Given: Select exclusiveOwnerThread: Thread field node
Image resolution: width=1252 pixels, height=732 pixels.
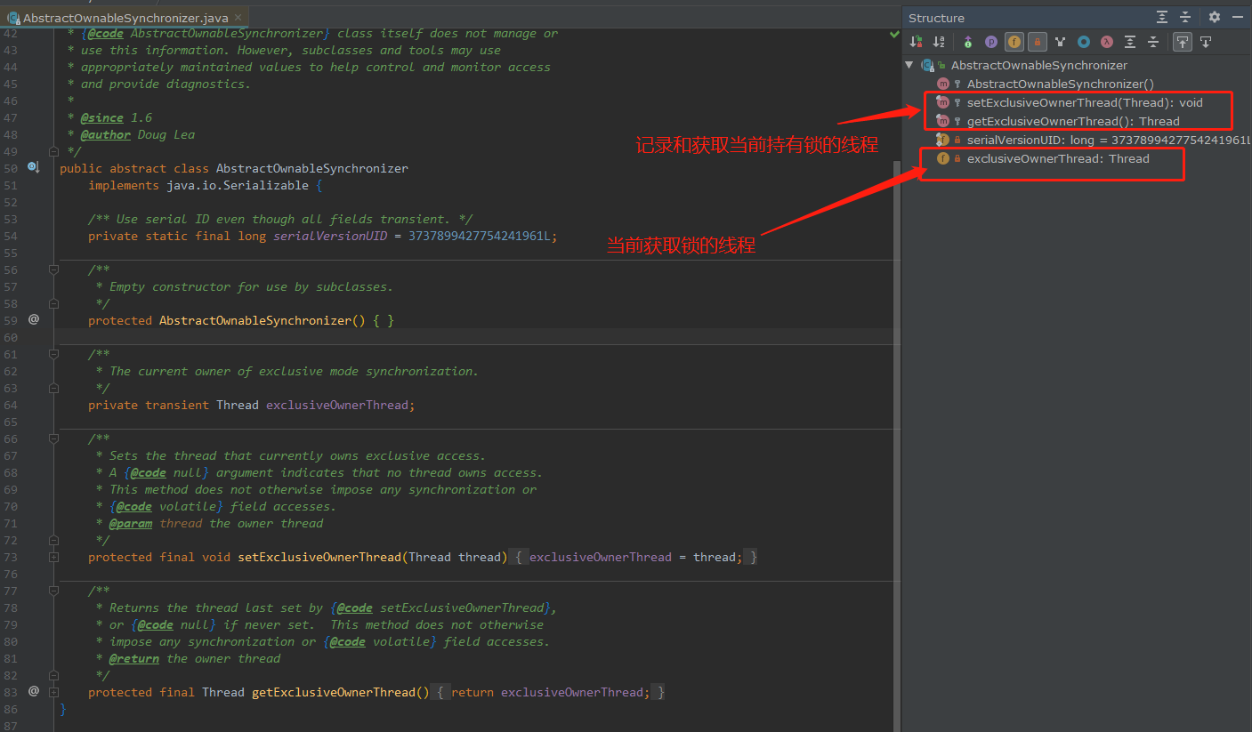Looking at the screenshot, I should [1058, 158].
